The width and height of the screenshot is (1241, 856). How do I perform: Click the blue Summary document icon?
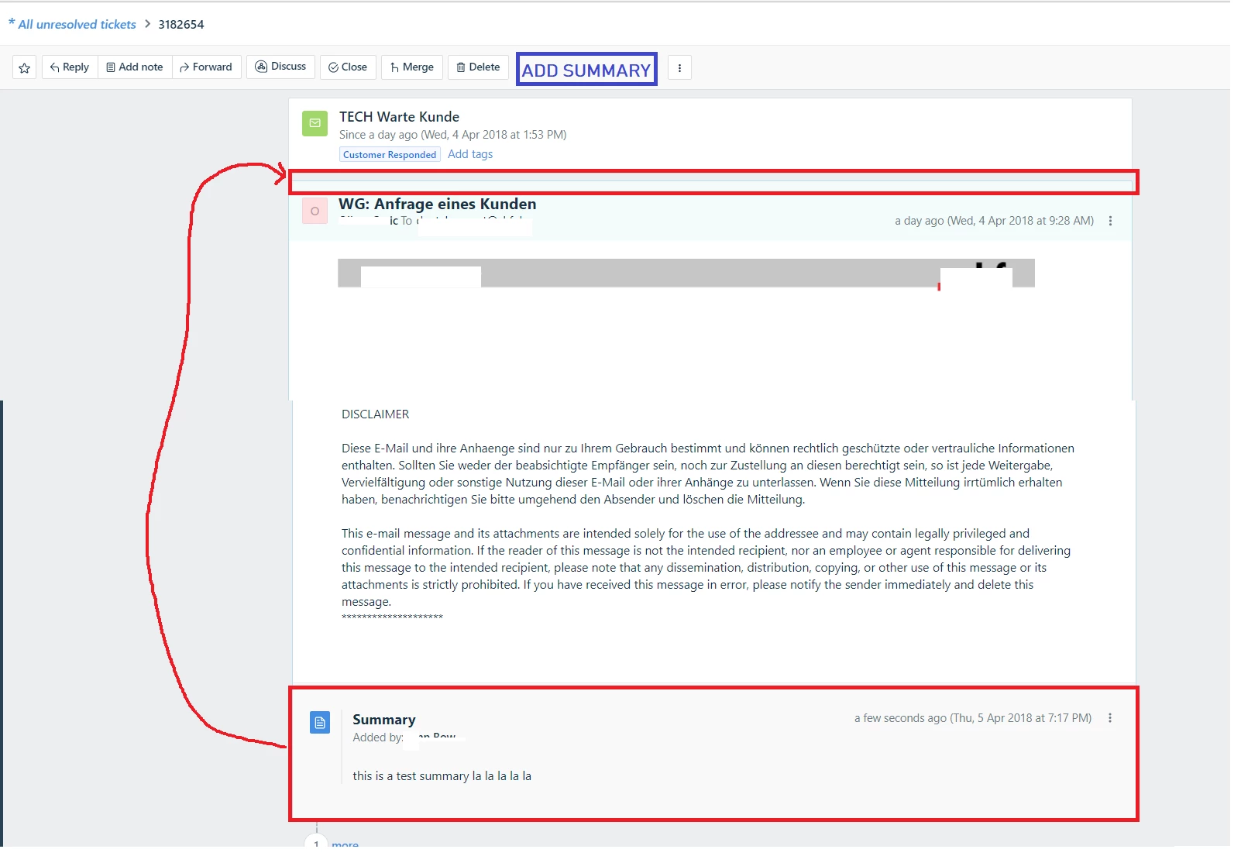(320, 723)
